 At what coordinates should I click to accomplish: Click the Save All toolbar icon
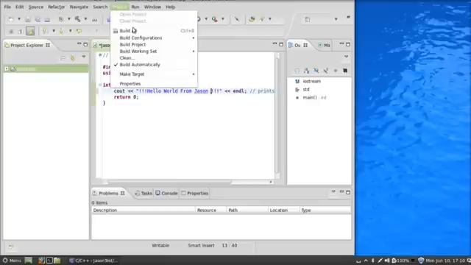pos(38,20)
